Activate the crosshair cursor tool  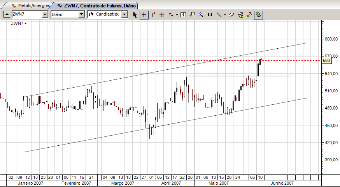pyautogui.click(x=144, y=15)
